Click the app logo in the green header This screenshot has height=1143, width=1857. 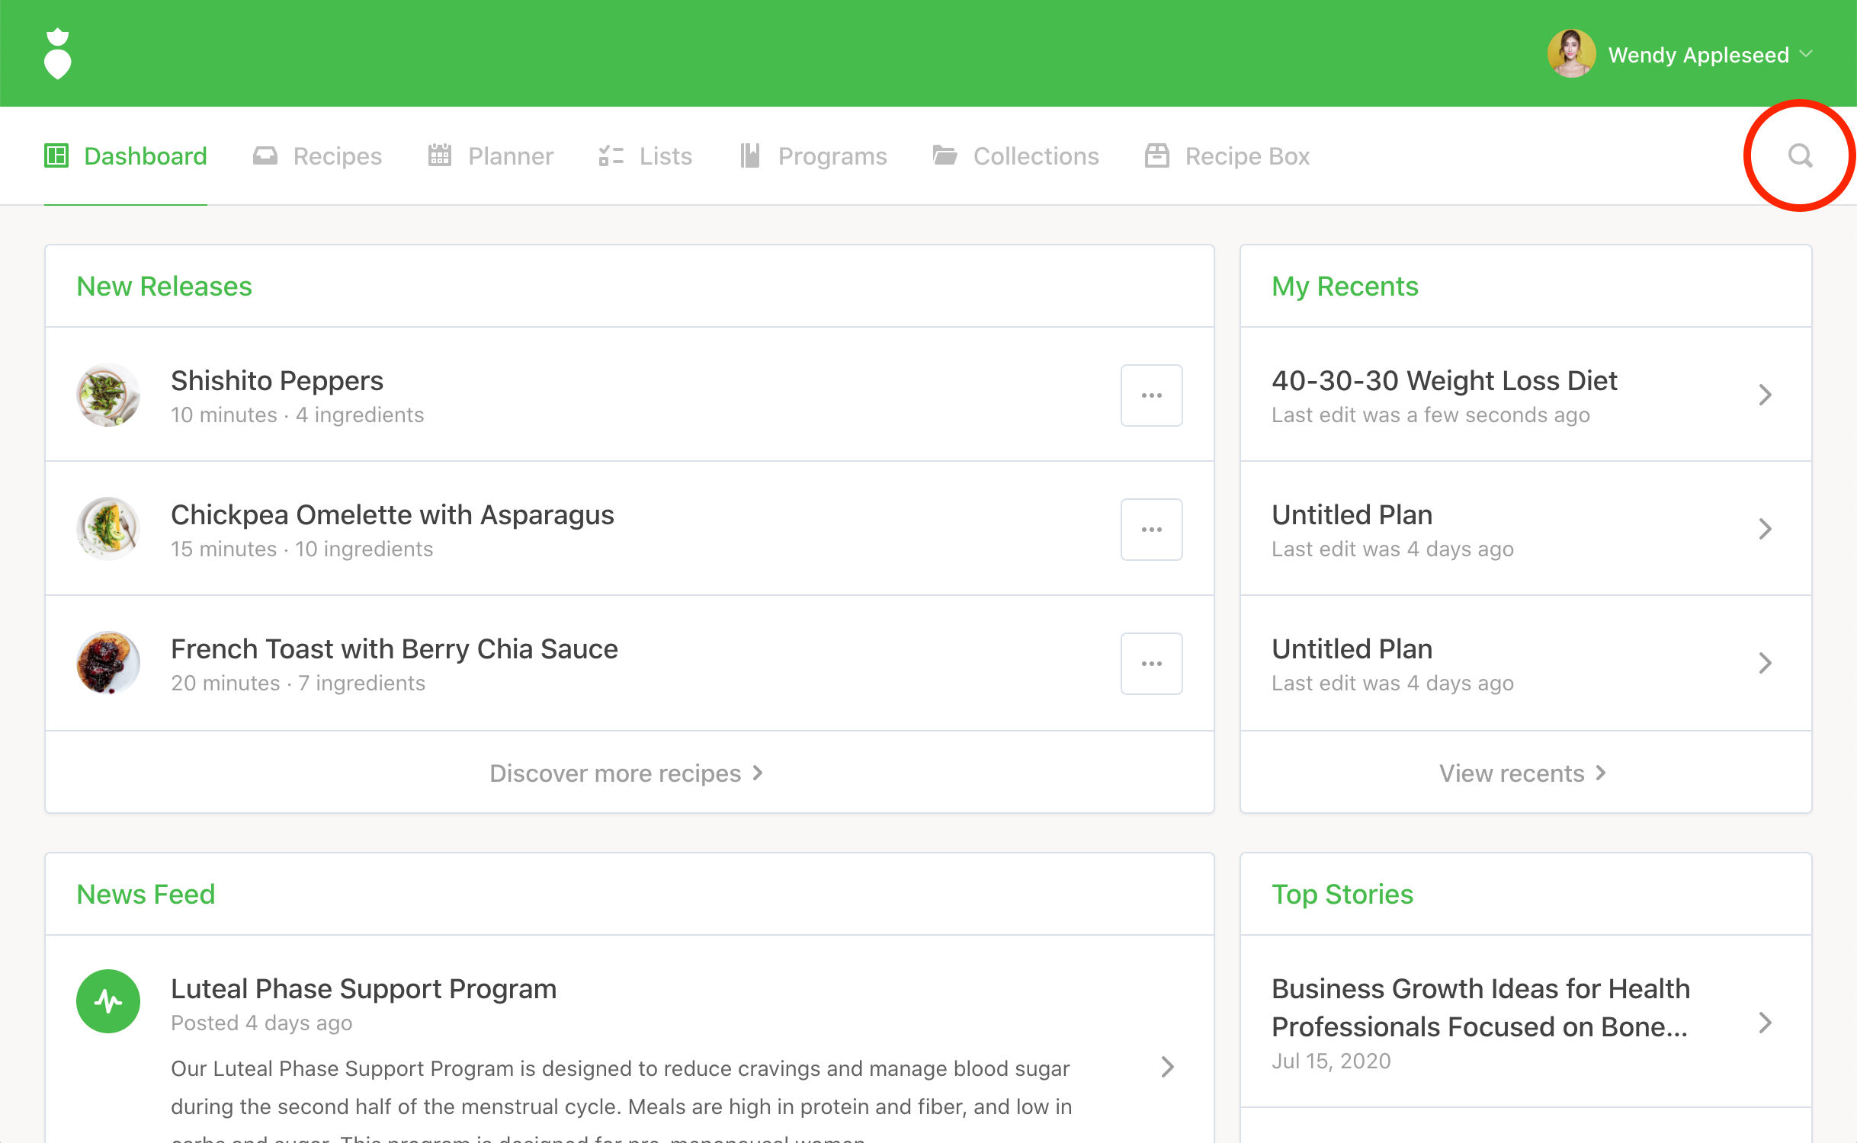point(58,54)
